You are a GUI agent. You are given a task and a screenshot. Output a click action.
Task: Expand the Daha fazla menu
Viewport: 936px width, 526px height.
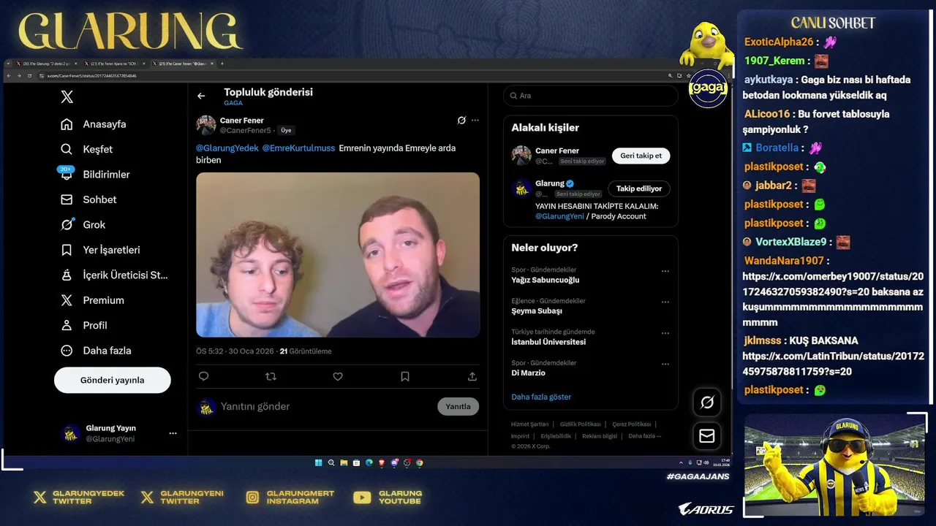click(x=96, y=351)
